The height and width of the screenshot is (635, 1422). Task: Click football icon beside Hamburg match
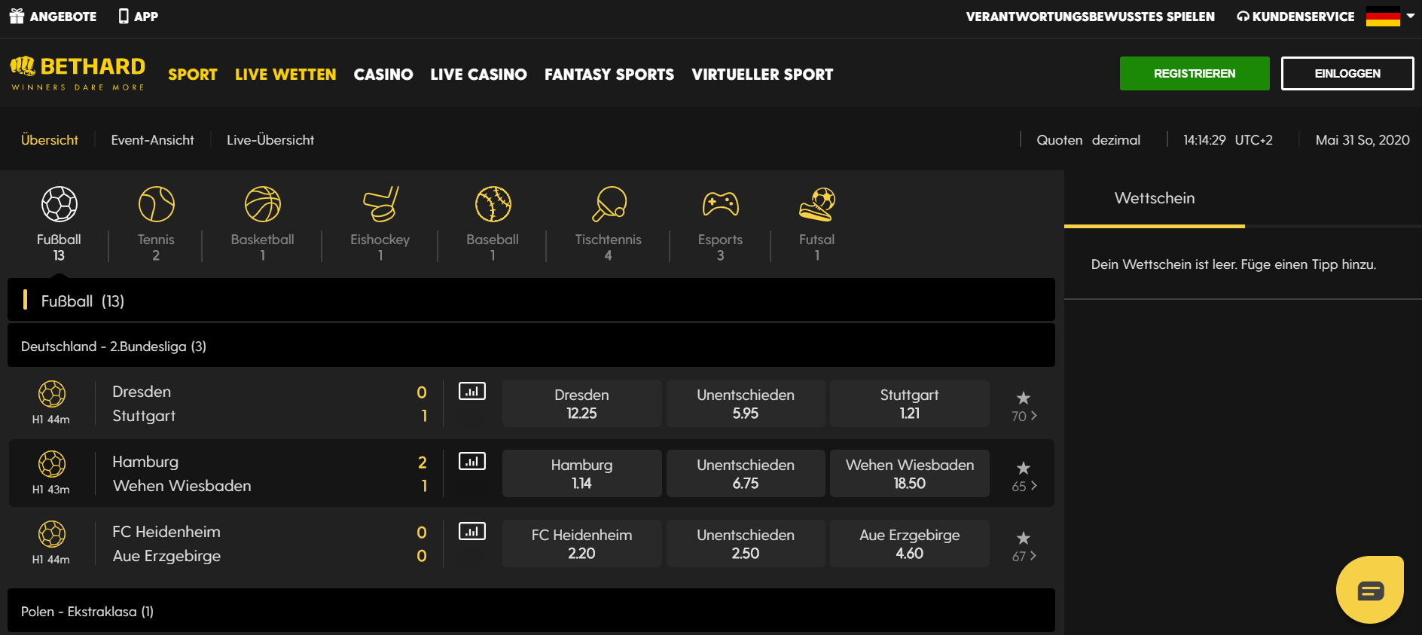[x=52, y=464]
